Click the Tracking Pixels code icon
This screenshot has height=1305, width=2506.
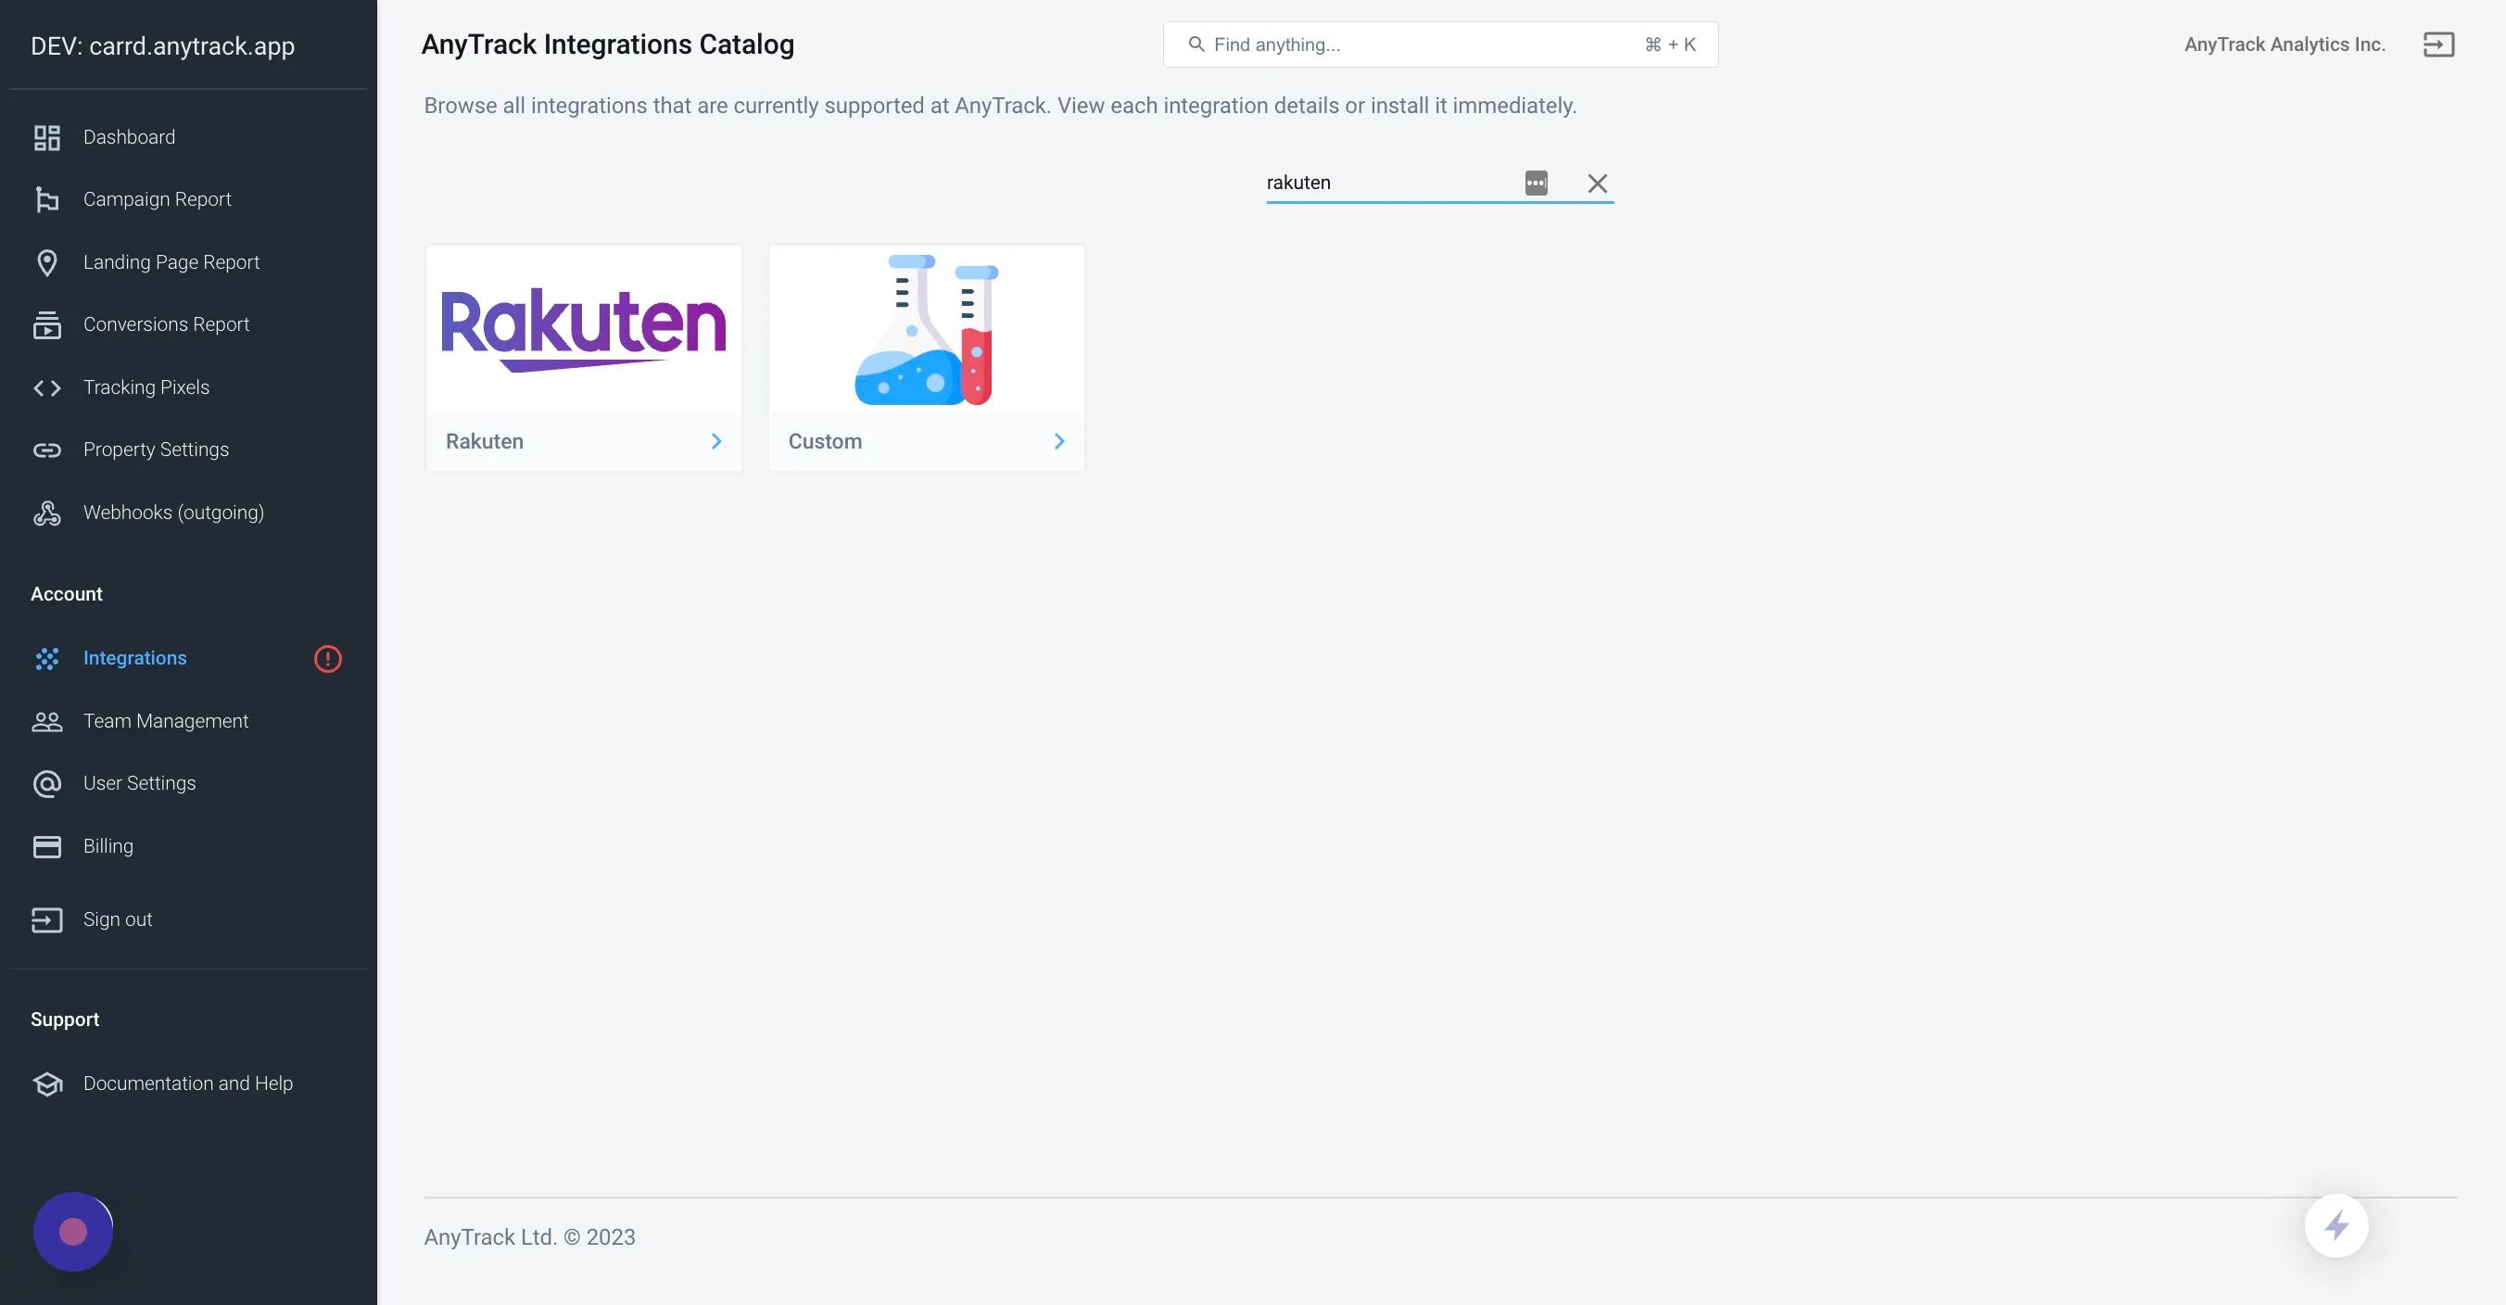pyautogui.click(x=46, y=387)
